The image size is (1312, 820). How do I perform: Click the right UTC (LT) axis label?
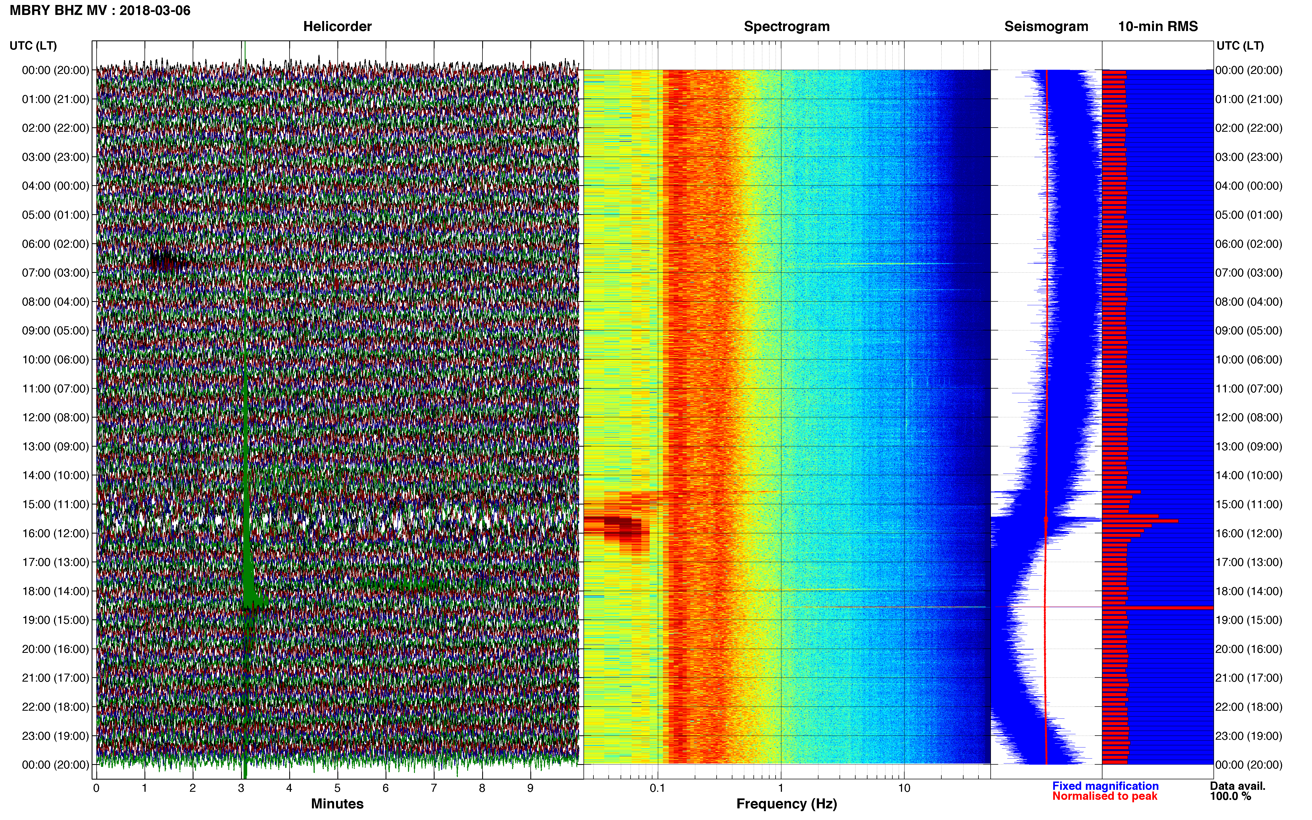point(1240,46)
